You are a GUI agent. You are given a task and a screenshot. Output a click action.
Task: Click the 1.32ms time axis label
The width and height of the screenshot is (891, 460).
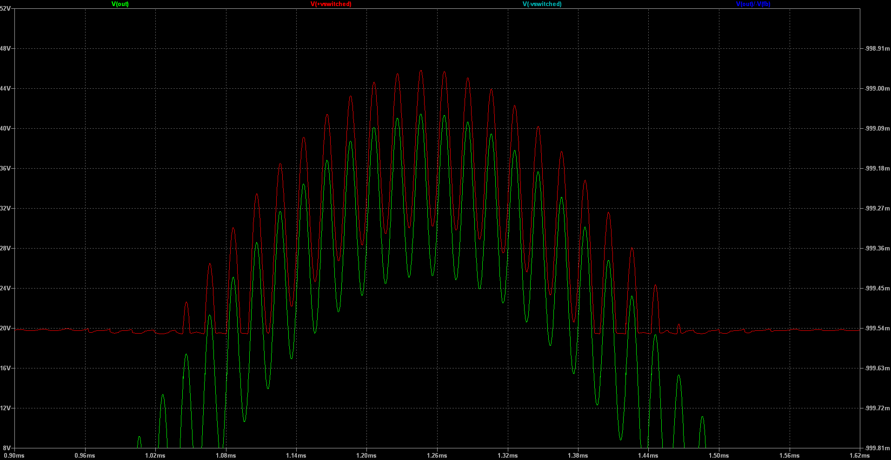[x=508, y=455]
